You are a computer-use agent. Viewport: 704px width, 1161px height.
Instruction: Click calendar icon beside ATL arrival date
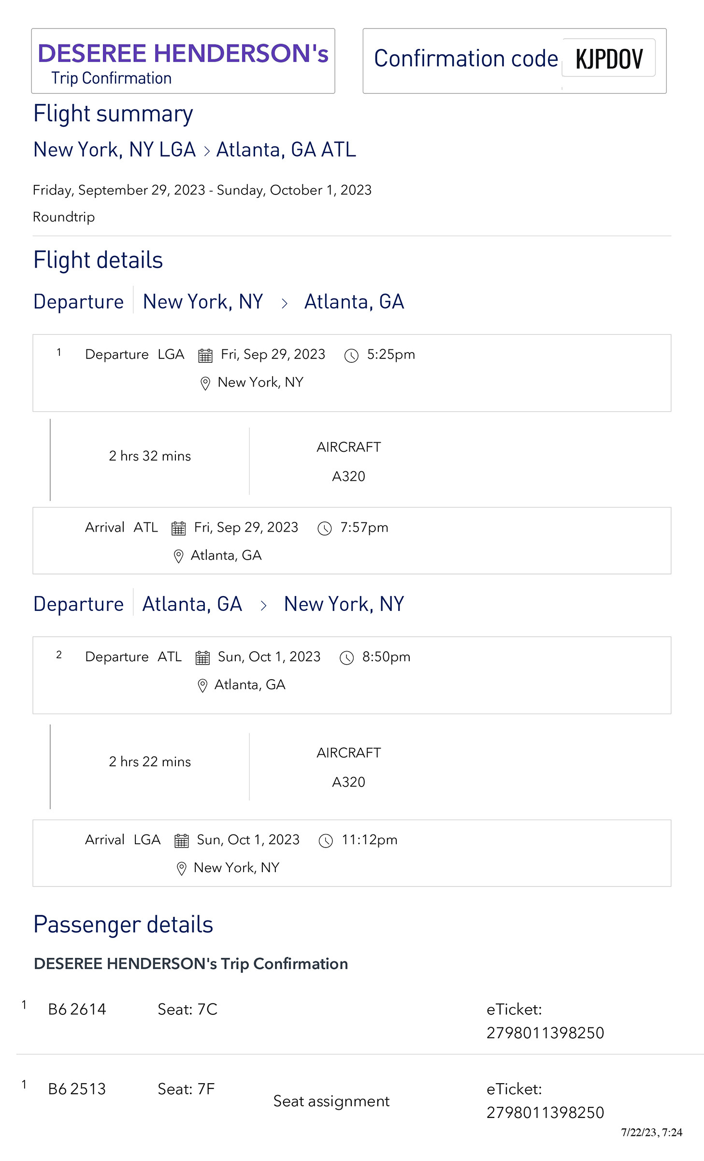pyautogui.click(x=178, y=528)
